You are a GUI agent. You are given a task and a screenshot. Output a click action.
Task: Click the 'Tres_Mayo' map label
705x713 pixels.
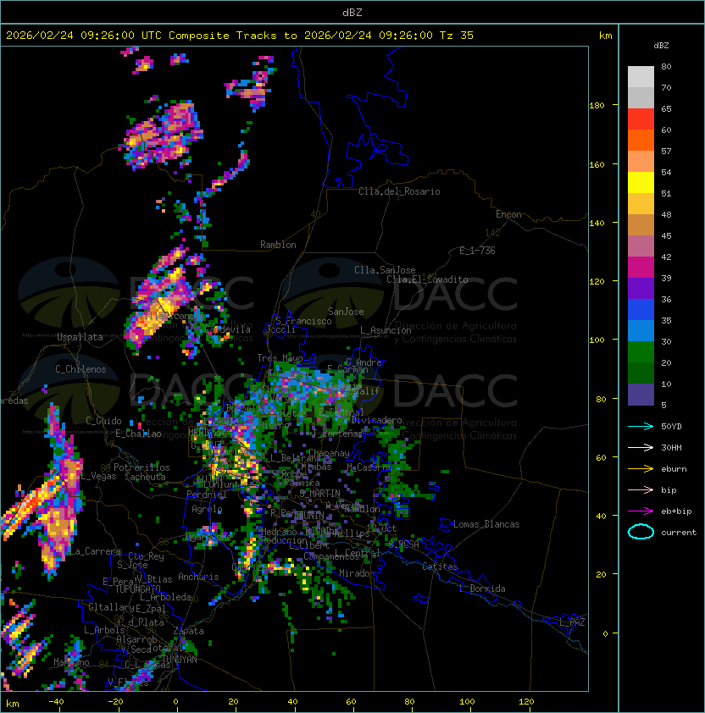[280, 358]
